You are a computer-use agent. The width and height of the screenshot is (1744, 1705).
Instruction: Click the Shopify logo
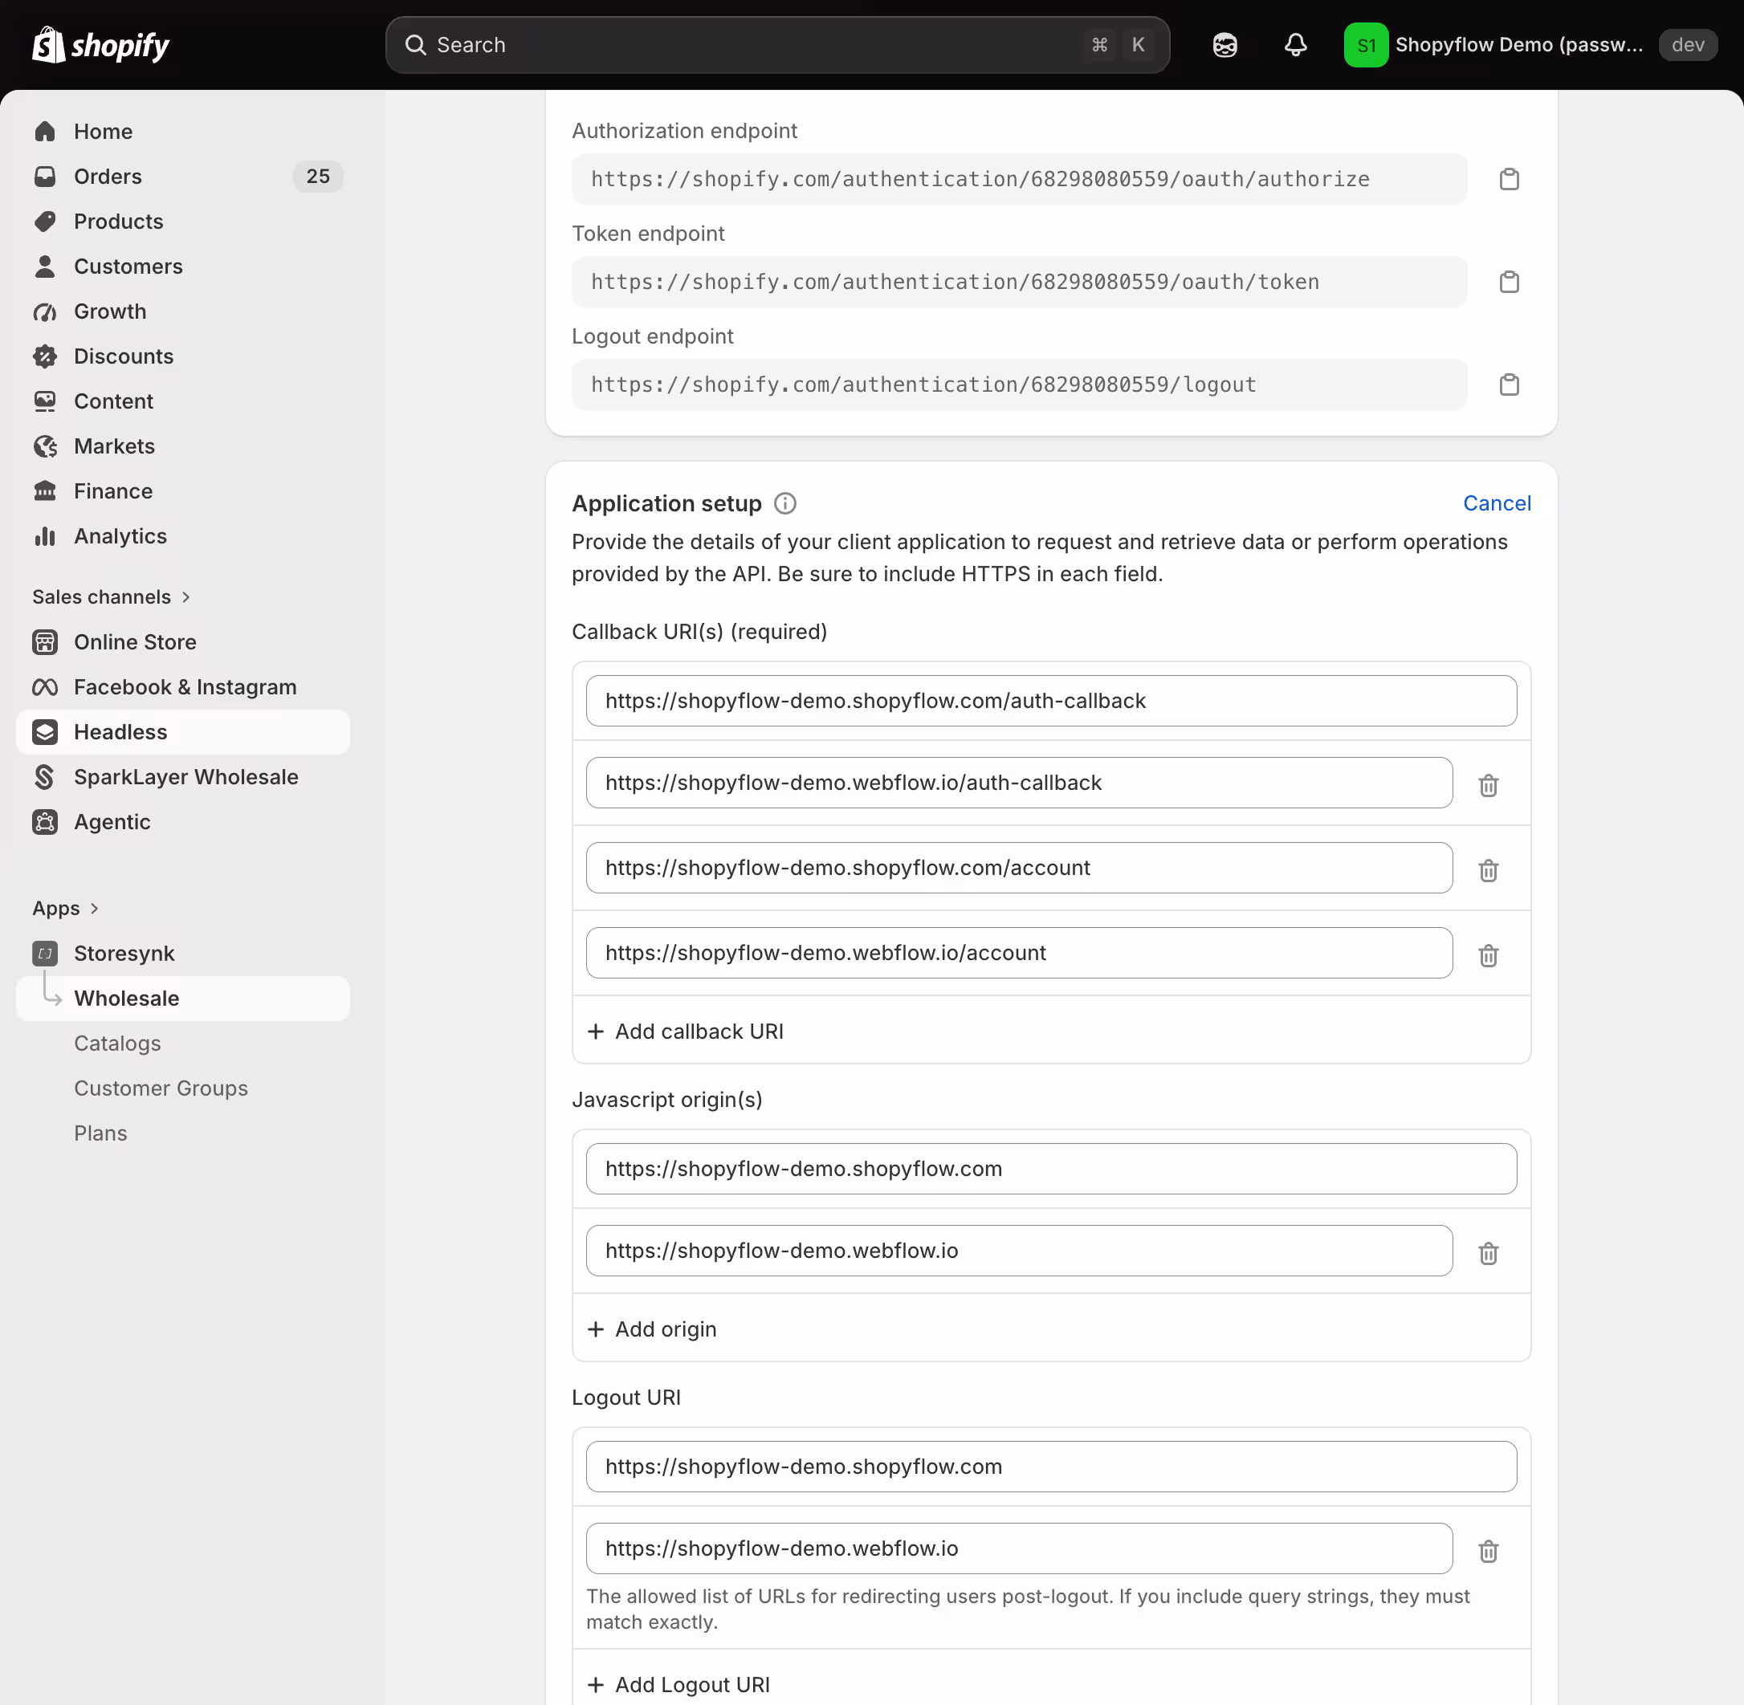coord(100,45)
